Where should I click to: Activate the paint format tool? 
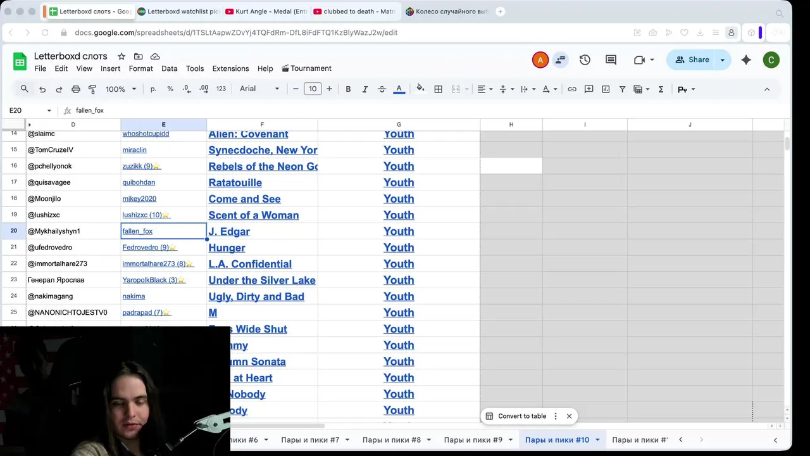pyautogui.click(x=92, y=89)
